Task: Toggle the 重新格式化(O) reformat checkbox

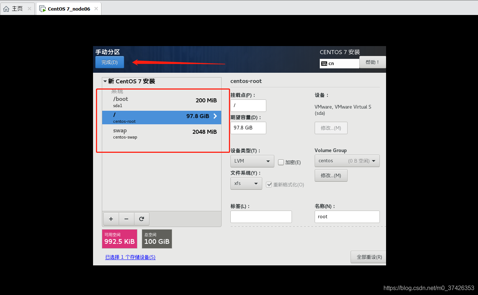Action: 269,184
